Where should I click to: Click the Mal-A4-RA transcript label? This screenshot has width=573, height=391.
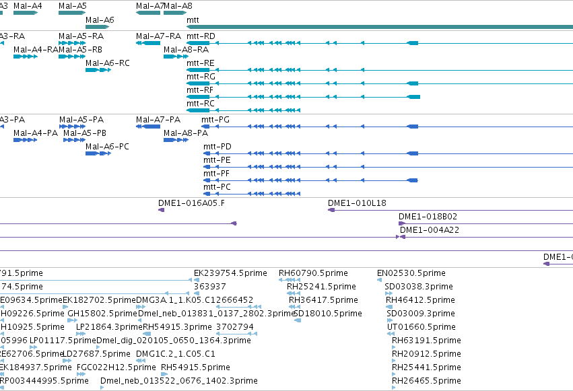click(36, 50)
